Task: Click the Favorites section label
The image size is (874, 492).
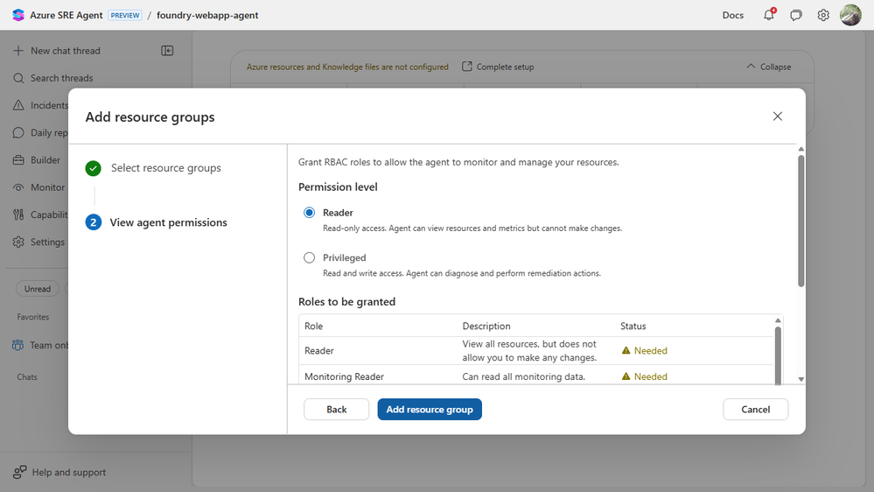Action: tap(33, 317)
